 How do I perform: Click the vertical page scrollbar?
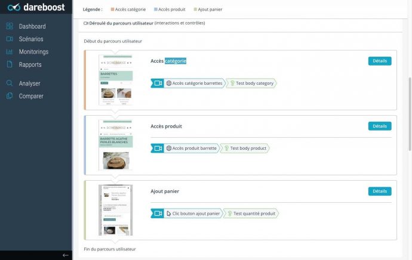pyautogui.click(x=410, y=114)
